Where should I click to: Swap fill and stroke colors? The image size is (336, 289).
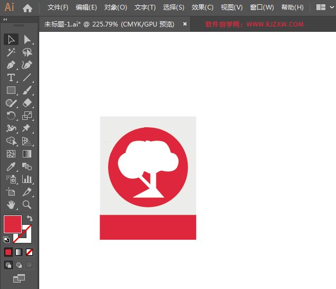[30, 218]
